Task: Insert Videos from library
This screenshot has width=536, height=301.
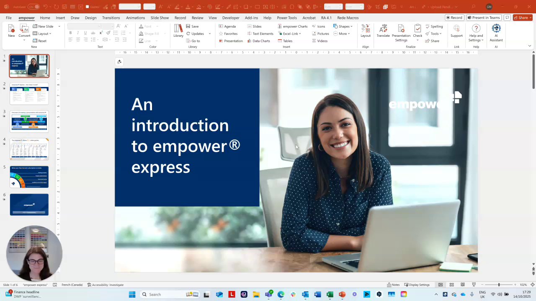Action: (x=320, y=41)
